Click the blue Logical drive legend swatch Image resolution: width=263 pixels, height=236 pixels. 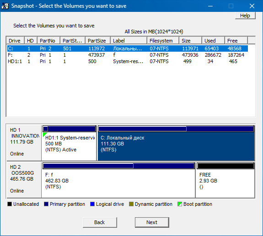[x=92, y=204]
